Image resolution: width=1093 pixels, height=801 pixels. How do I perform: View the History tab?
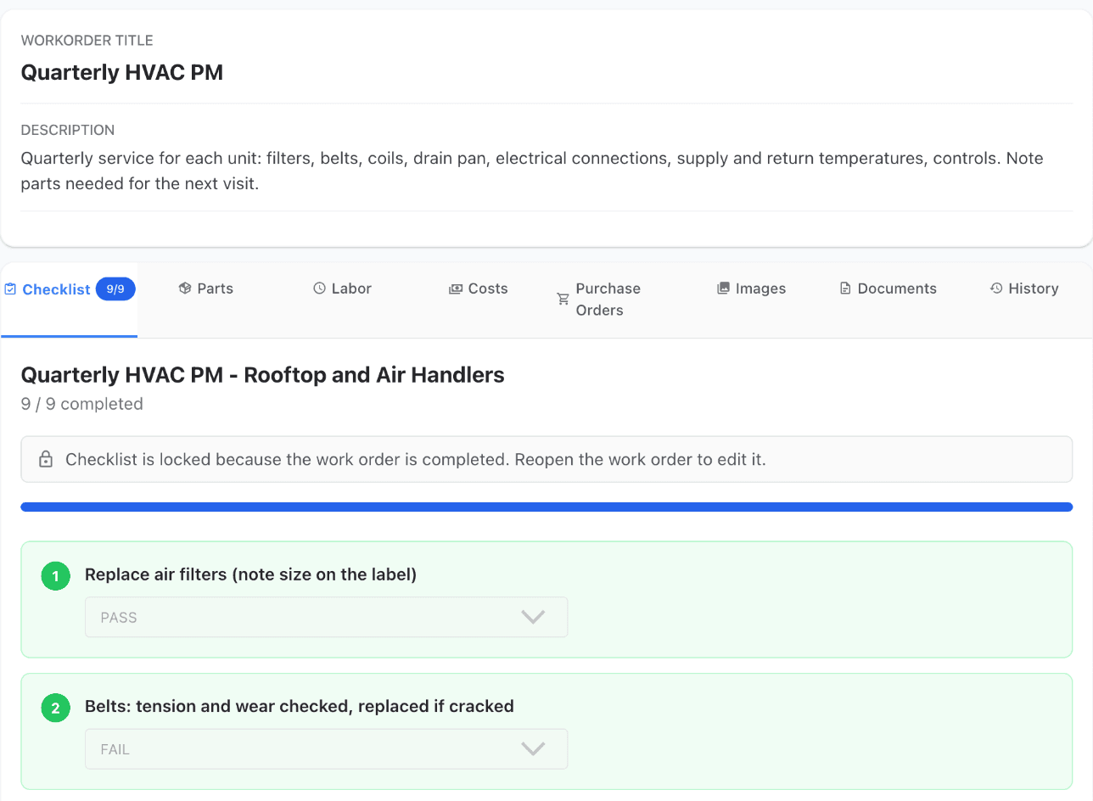[1024, 288]
